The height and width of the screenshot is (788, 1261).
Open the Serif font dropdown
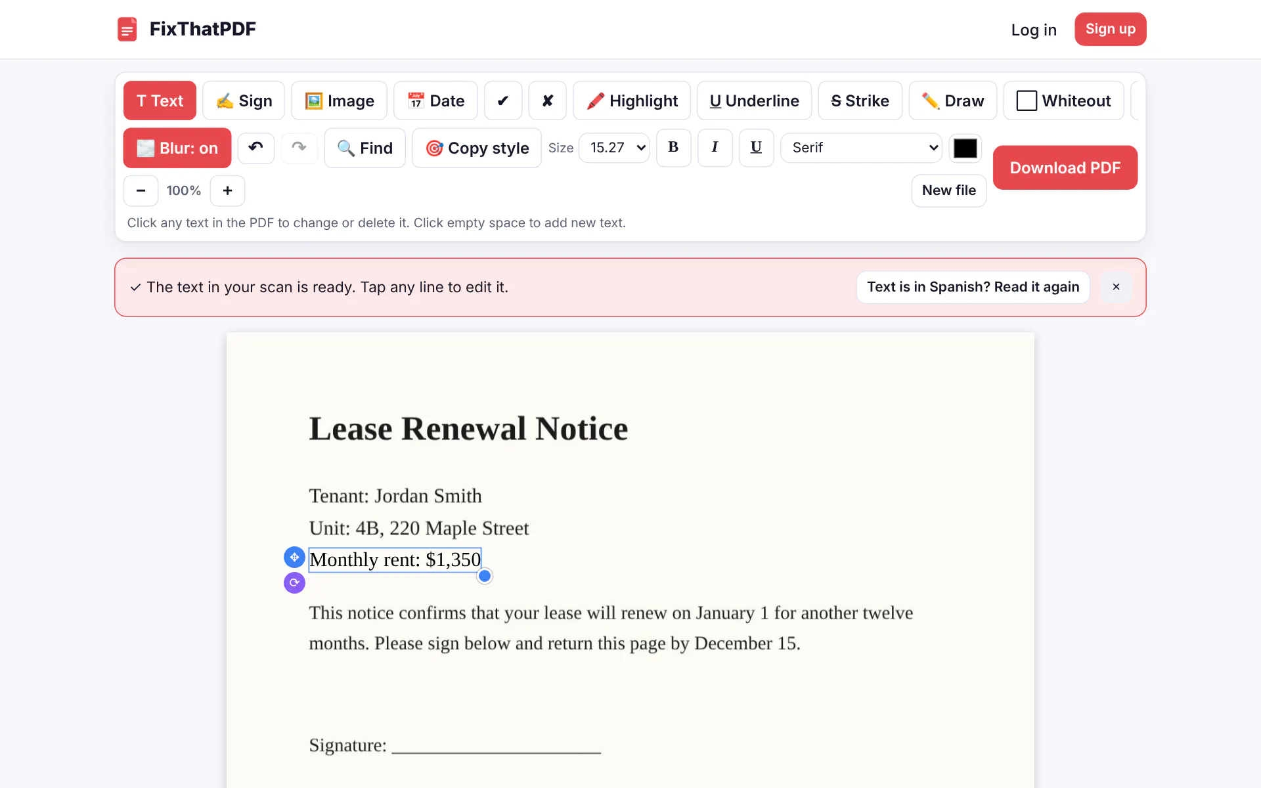[x=861, y=147]
